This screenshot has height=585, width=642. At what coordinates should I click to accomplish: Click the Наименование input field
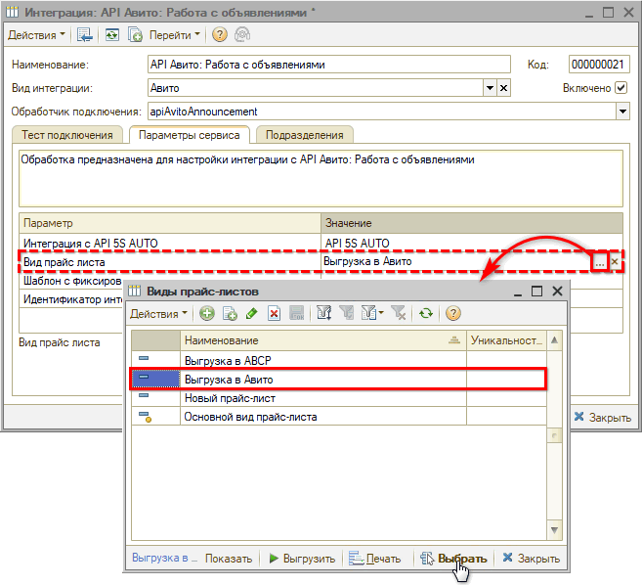(x=328, y=65)
